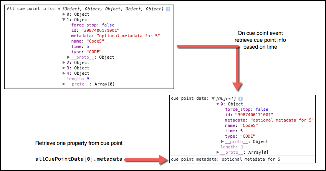Expand the 3: Object array entry

click(x=64, y=68)
